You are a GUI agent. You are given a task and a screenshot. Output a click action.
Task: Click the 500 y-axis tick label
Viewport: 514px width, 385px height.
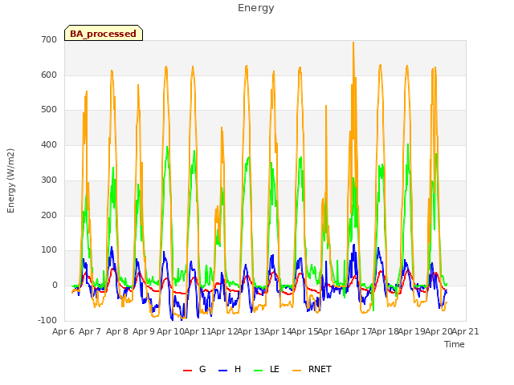(49, 110)
